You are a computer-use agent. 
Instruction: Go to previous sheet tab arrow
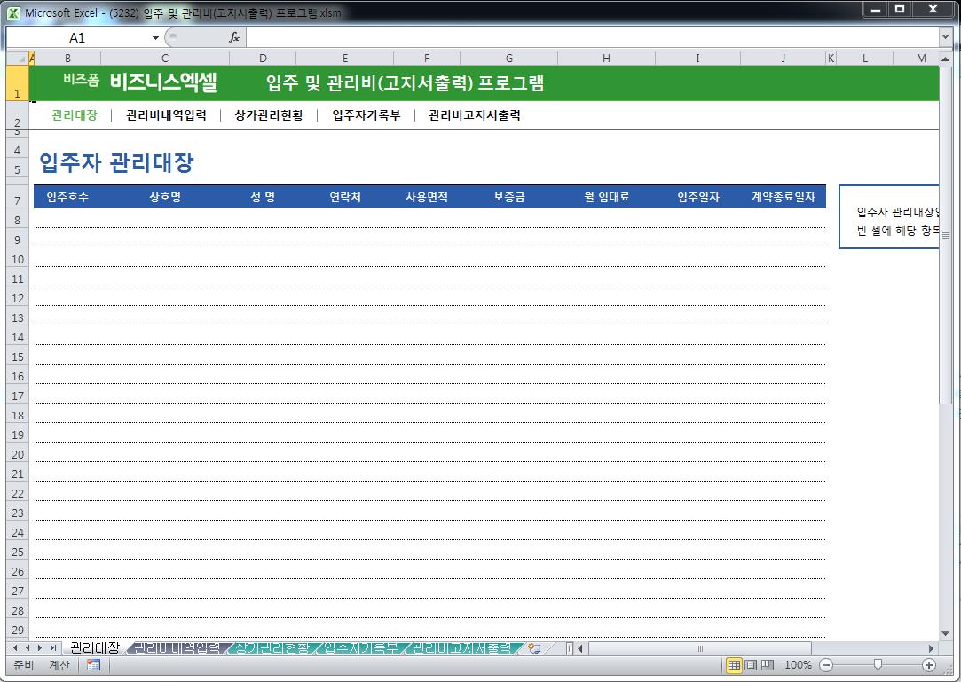pos(27,647)
